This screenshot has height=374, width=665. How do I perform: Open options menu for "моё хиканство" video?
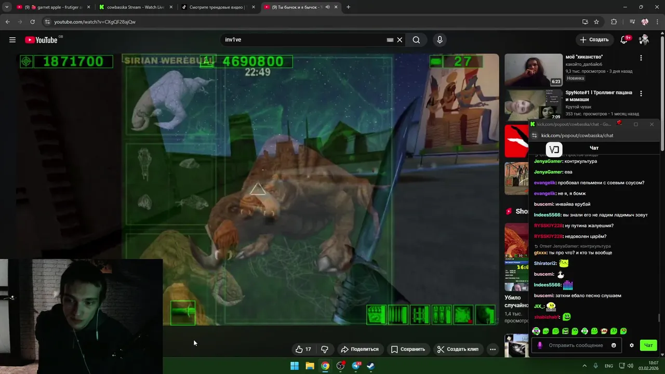(641, 58)
